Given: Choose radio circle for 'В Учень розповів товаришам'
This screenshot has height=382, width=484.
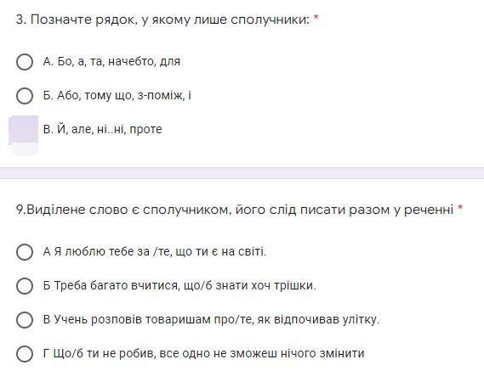Looking at the screenshot, I should [x=25, y=319].
